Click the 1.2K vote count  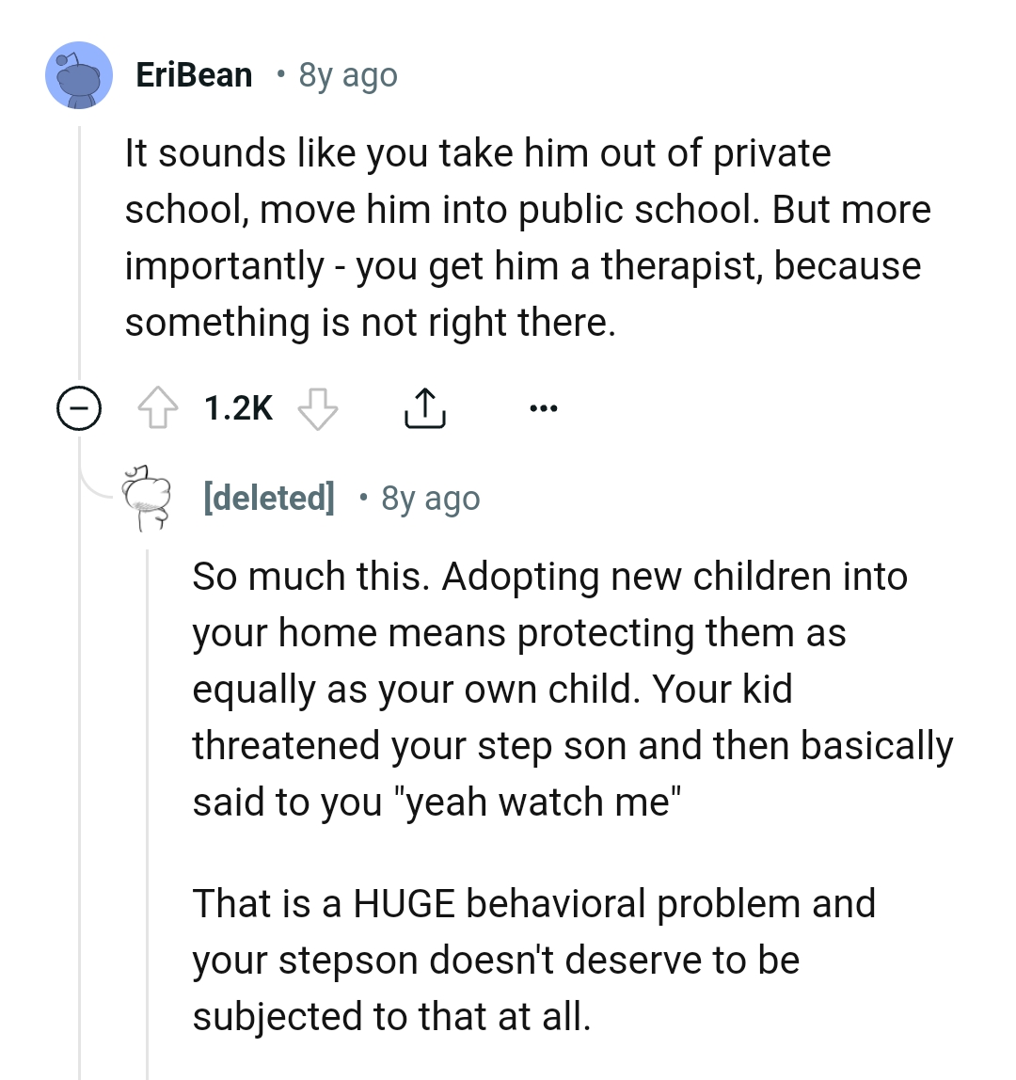[x=237, y=406]
